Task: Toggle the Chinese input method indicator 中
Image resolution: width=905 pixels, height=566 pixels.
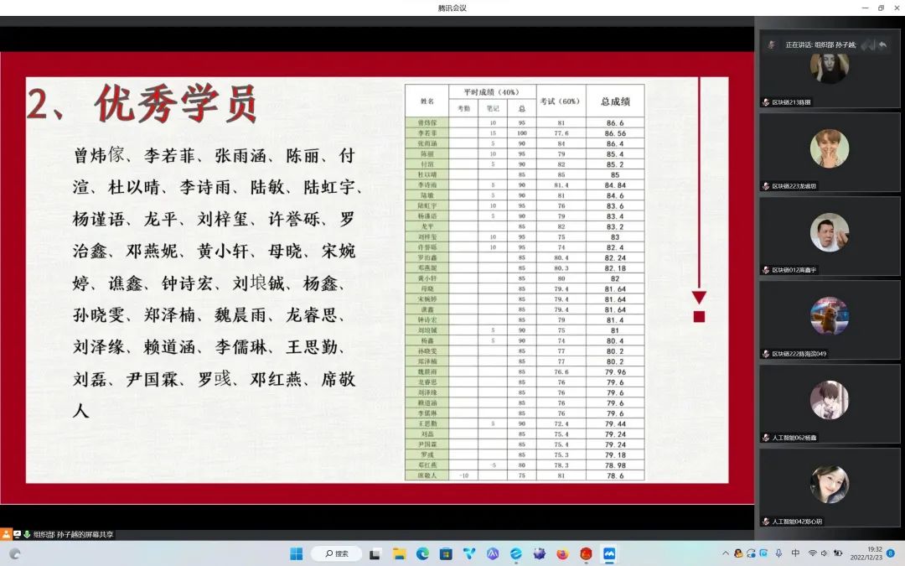Action: pos(795,553)
